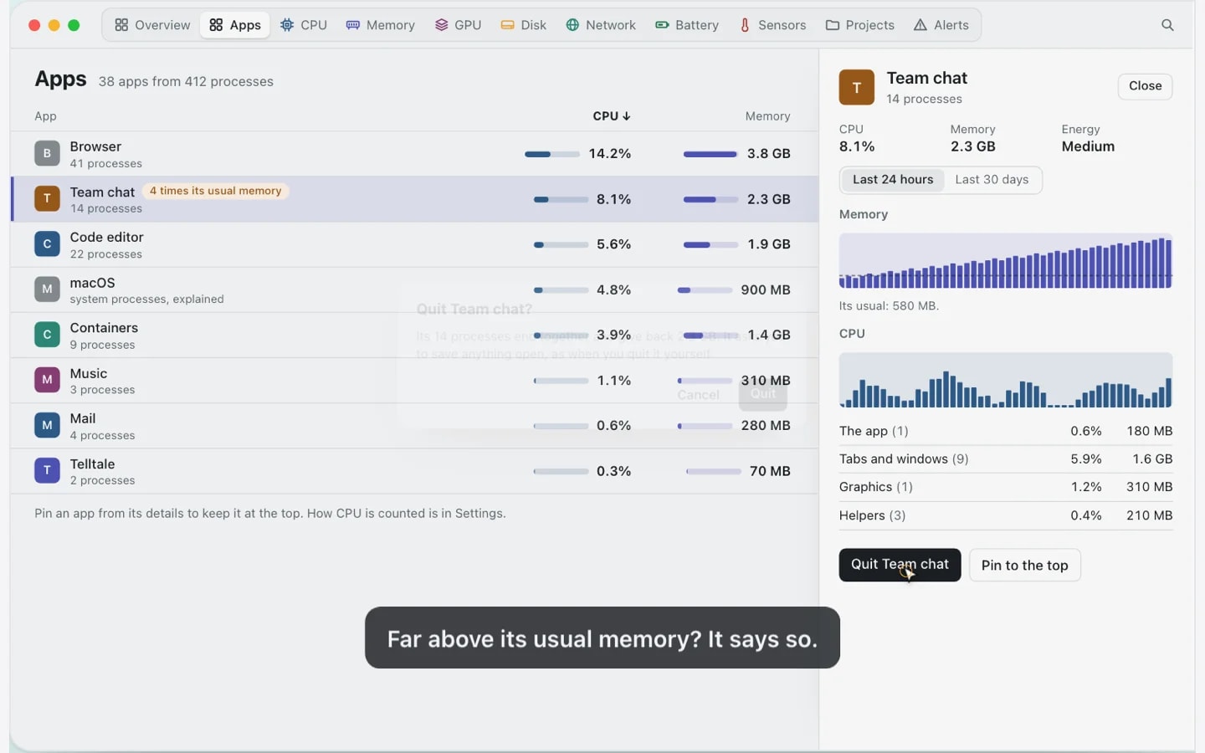Select the macOS system processes row

[x=414, y=290]
